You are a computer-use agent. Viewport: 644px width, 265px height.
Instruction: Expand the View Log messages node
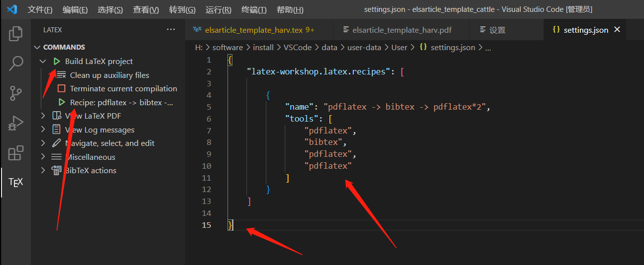click(x=43, y=130)
